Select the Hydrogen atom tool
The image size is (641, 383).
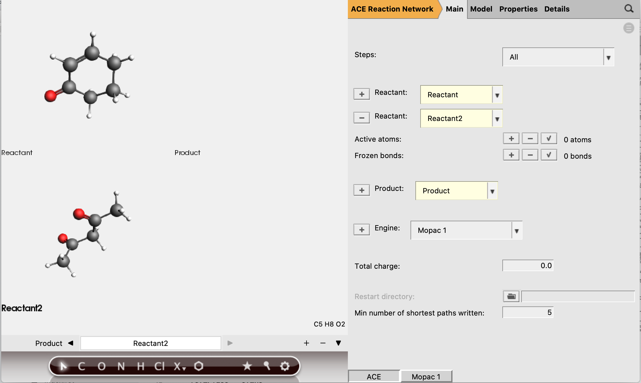coord(140,366)
